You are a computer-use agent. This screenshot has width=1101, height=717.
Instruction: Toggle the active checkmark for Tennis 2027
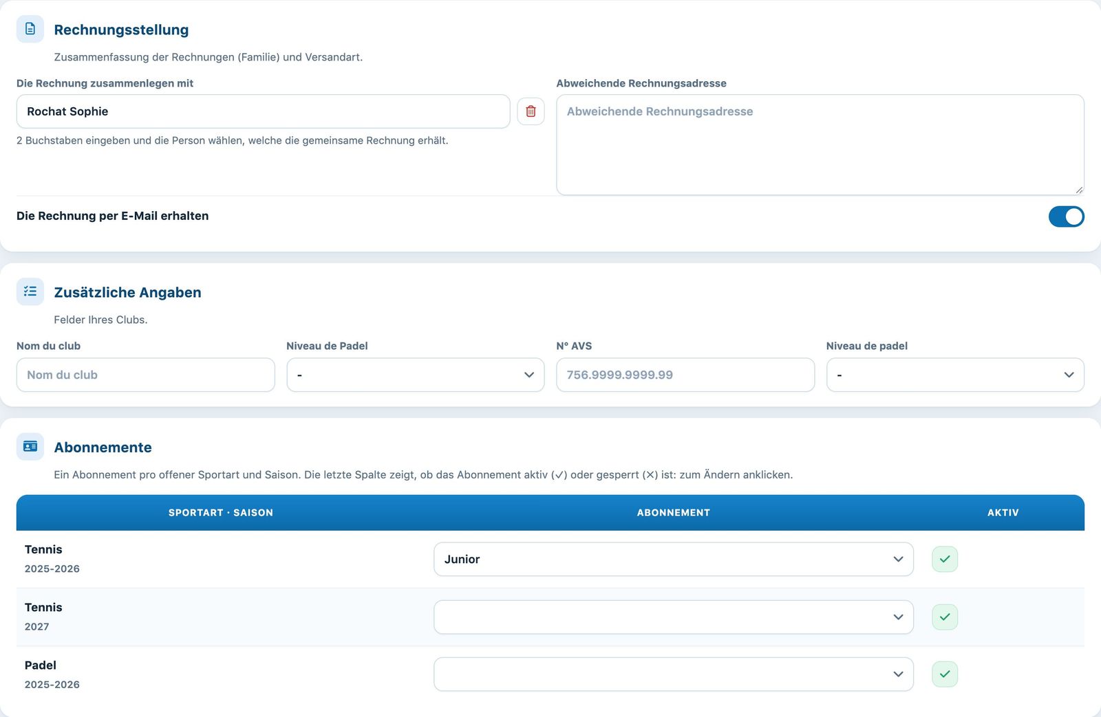click(945, 617)
